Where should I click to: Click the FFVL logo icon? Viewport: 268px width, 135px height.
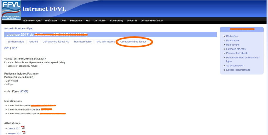pyautogui.click(x=11, y=10)
